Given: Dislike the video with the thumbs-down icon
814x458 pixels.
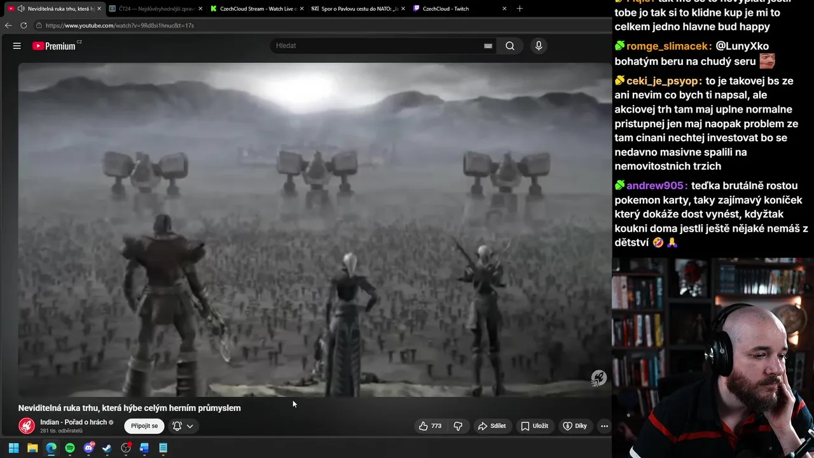Looking at the screenshot, I should tap(458, 426).
